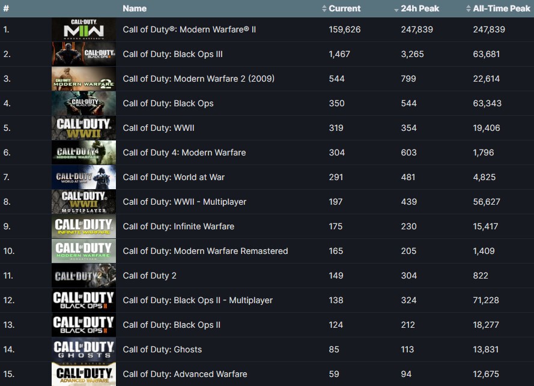This screenshot has height=386, width=534.
Task: Click the Name column header
Action: click(135, 8)
